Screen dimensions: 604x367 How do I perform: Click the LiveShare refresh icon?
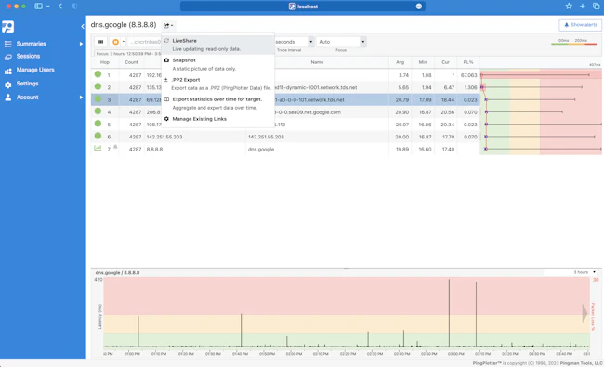pos(166,41)
